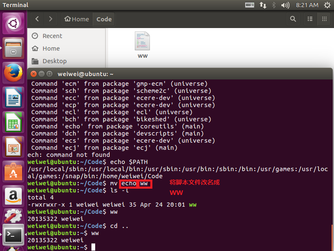Screen dimensions: 334x251
Task: Click terminal cursor at last prompt
Action: (x=93, y=247)
